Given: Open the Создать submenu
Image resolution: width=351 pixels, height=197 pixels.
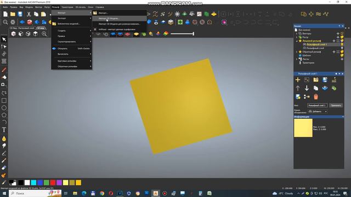Looking at the screenshot, I should [72, 31].
